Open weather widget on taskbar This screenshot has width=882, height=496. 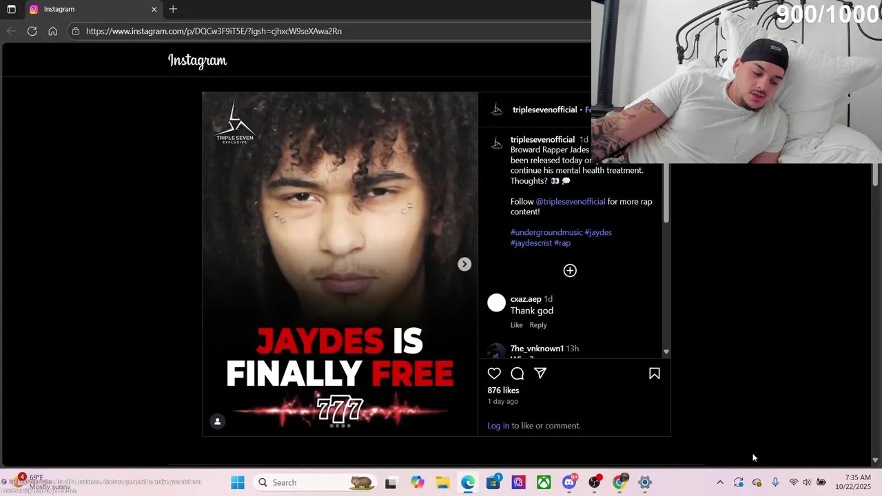click(x=41, y=482)
